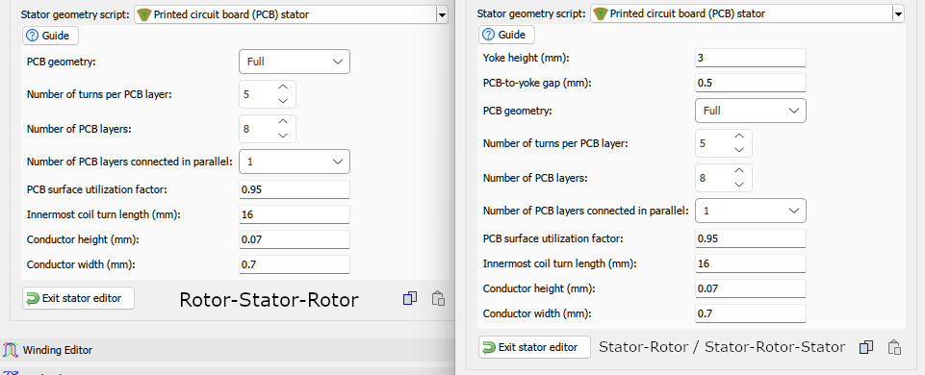Increase number of PCB layers in left panel
The width and height of the screenshot is (925, 375).
283,121
